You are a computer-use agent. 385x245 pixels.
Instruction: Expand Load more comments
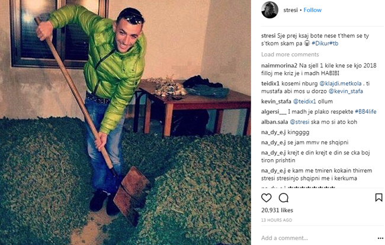tap(290, 54)
